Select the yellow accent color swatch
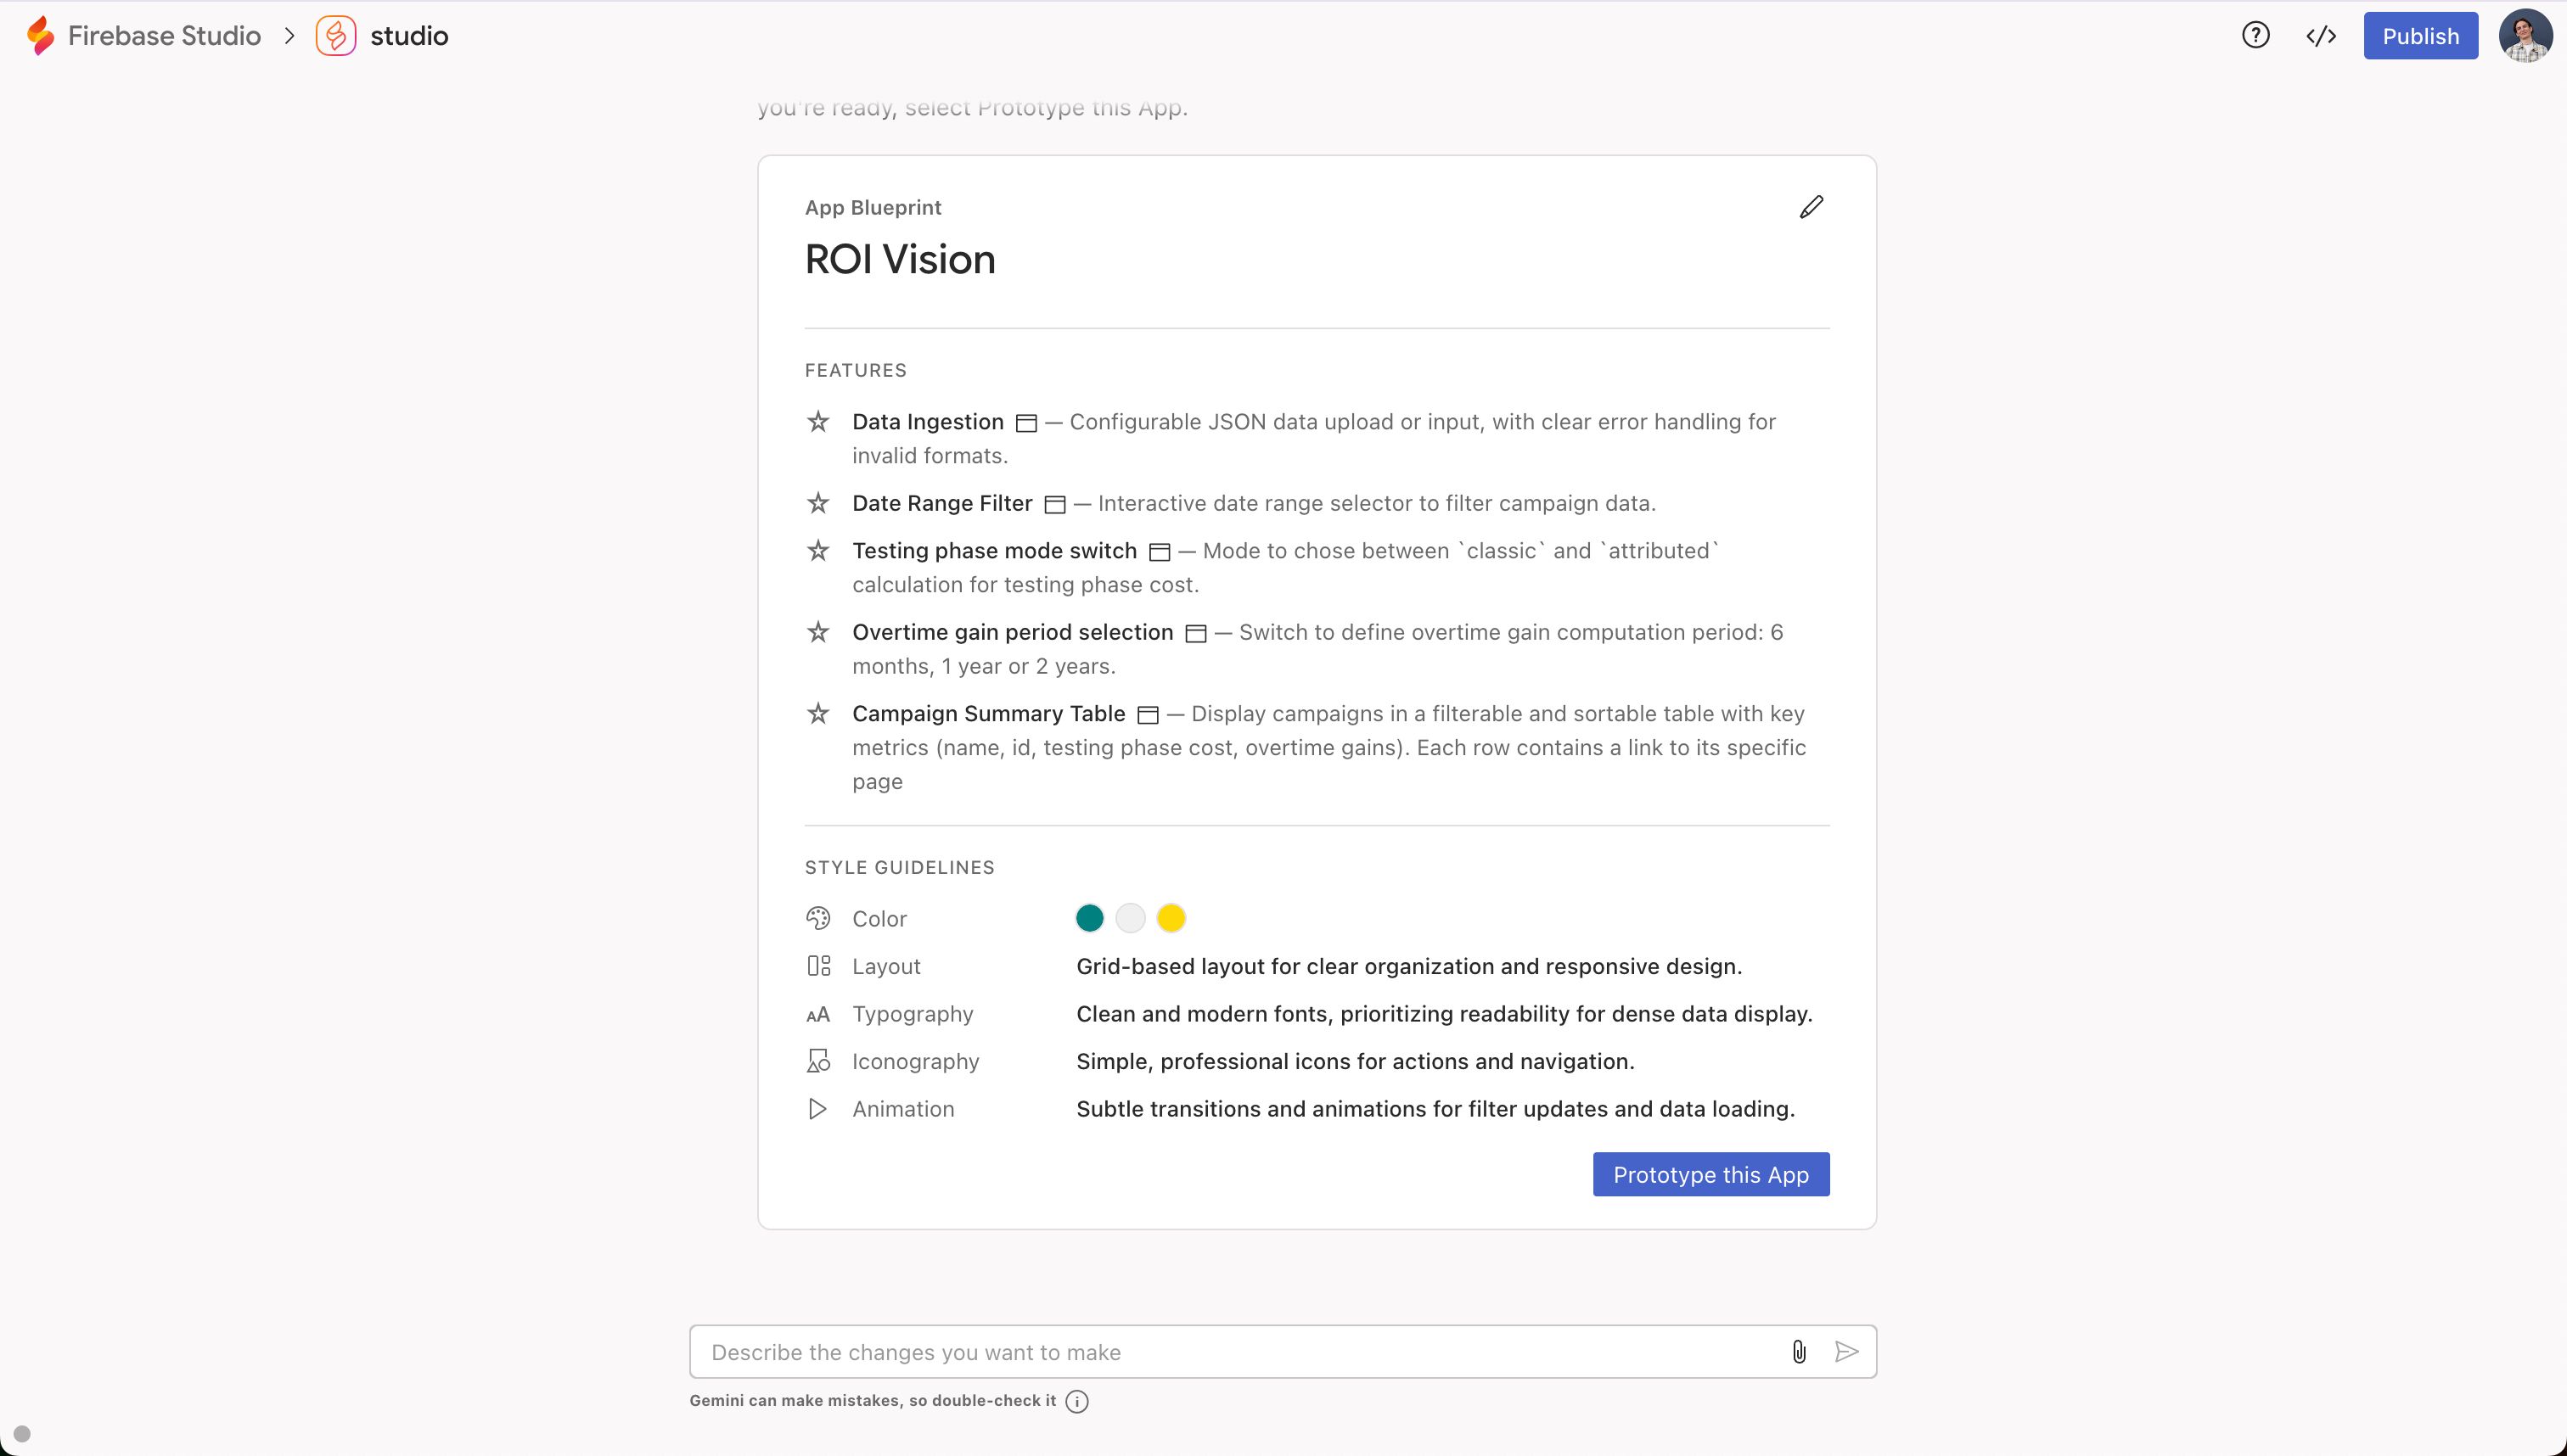This screenshot has width=2567, height=1456. click(x=1171, y=918)
